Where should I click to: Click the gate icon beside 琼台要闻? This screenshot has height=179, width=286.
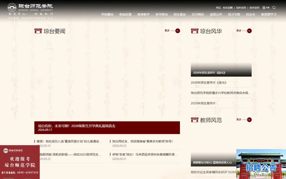click(x=38, y=31)
